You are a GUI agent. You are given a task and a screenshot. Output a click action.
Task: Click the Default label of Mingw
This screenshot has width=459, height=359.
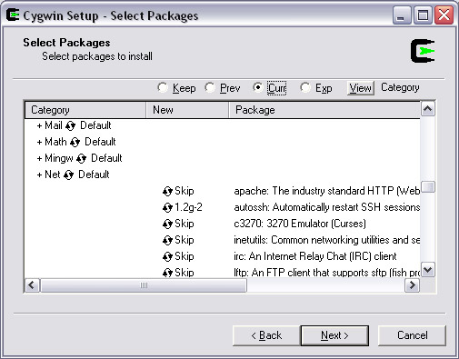click(x=106, y=158)
